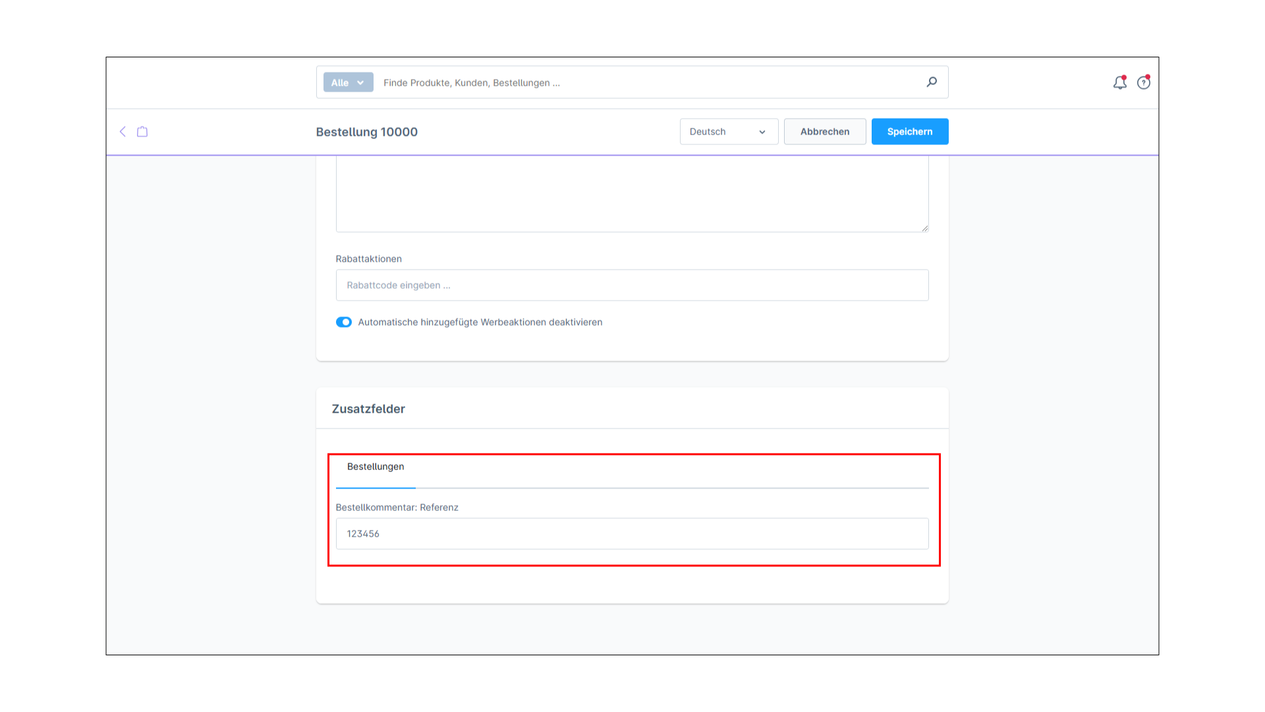Click the Rabattcode input field
Image resolution: width=1265 pixels, height=712 pixels.
point(632,285)
